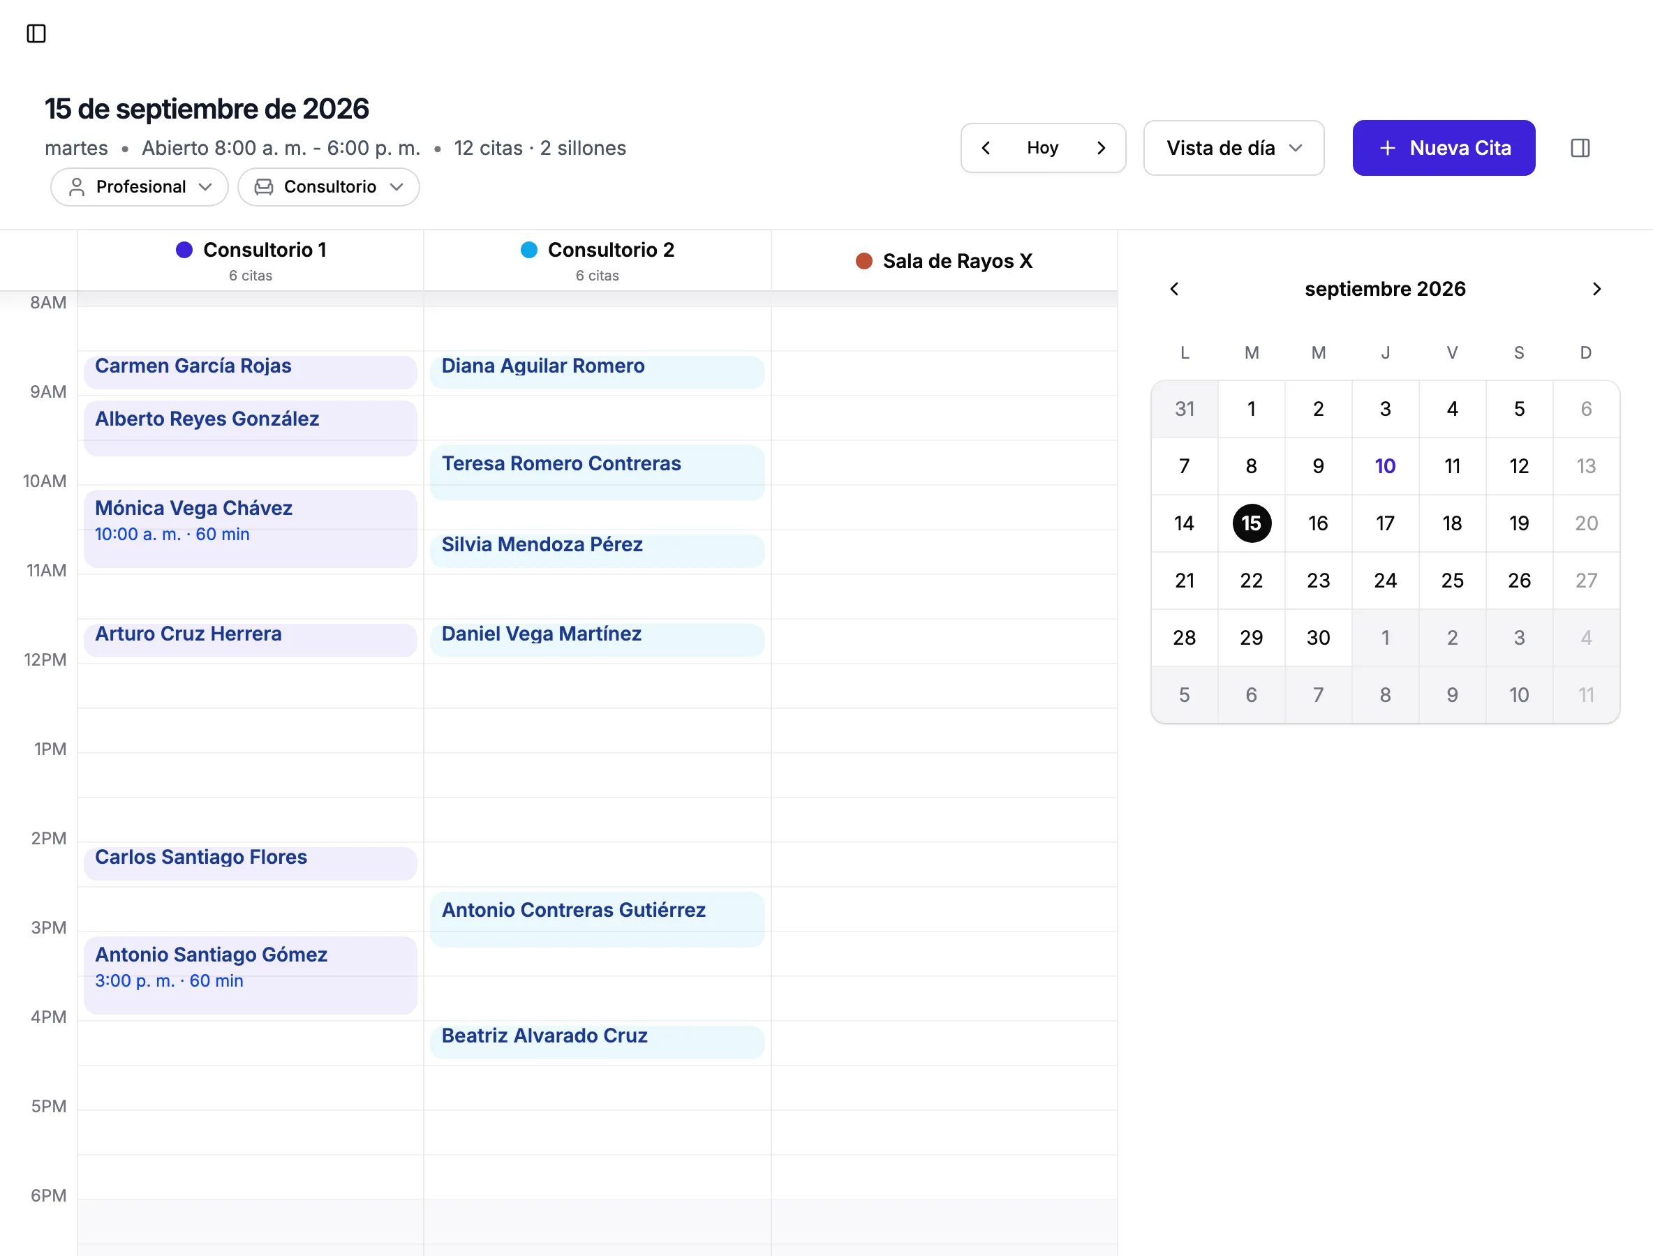Toggle the right calendar panel icon
This screenshot has width=1653, height=1256.
tap(1580, 148)
